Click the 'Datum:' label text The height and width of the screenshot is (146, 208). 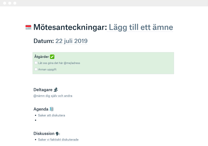pos(43,41)
